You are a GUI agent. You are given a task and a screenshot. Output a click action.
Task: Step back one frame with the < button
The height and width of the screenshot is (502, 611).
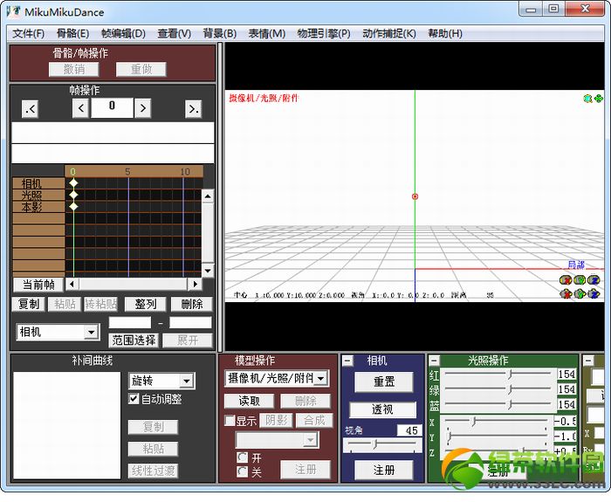(80, 108)
